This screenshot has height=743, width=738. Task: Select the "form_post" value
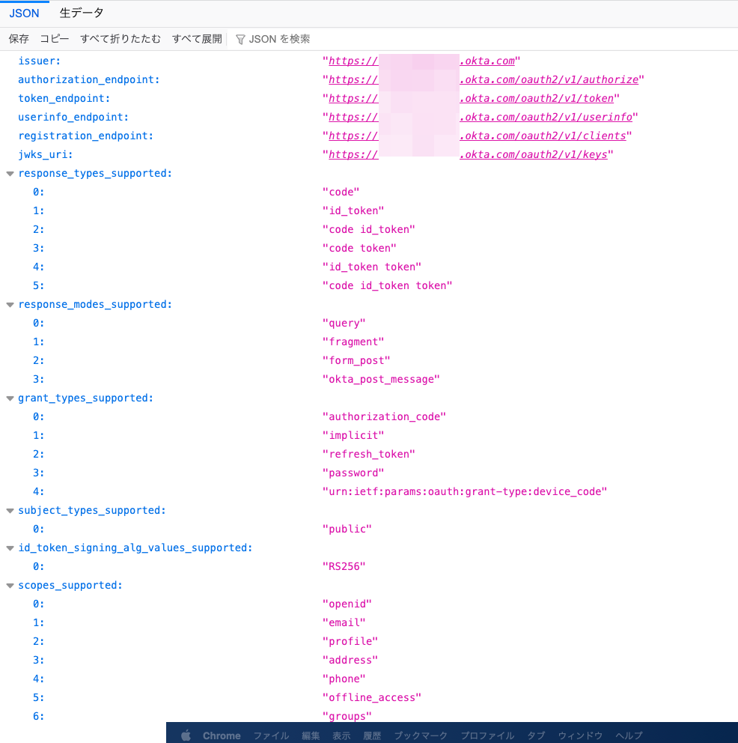tap(356, 360)
